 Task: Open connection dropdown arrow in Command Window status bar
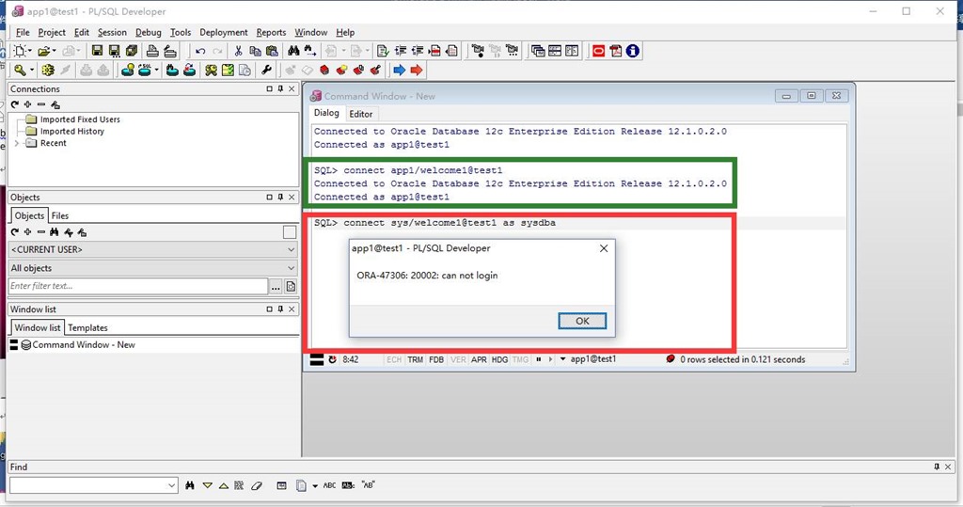coord(562,359)
